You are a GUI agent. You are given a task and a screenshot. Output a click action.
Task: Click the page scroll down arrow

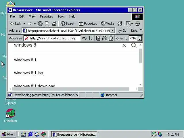pos(140,85)
